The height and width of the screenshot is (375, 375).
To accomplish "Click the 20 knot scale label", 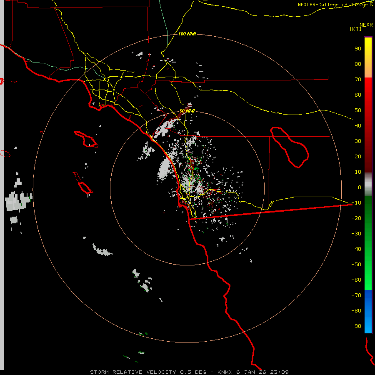I will click(x=358, y=157).
